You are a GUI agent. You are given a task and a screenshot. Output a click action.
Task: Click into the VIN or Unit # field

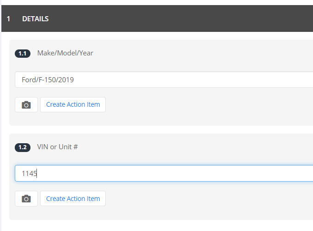click(164, 173)
